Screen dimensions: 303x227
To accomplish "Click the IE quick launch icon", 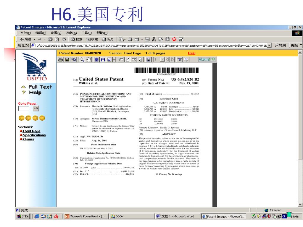I will coord(37,217).
